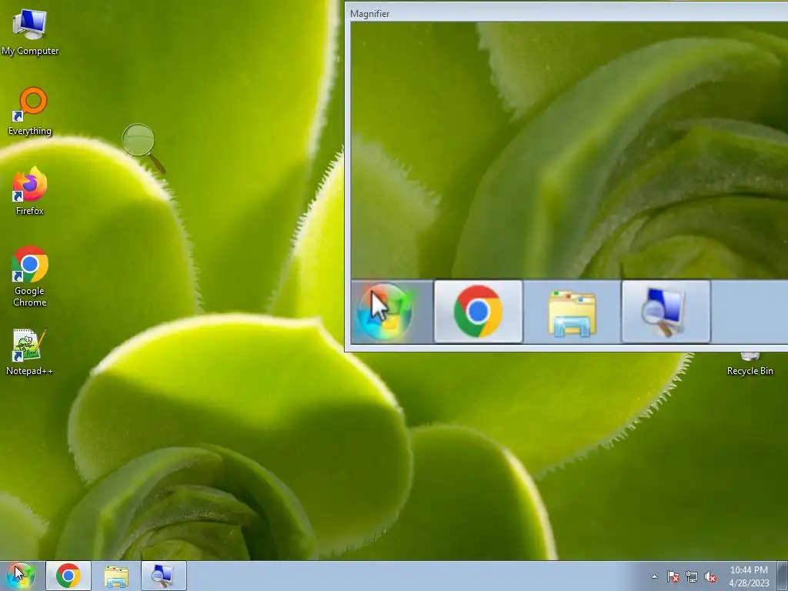Select the Recycle Bin label text
Image resolution: width=788 pixels, height=591 pixels.
[750, 371]
